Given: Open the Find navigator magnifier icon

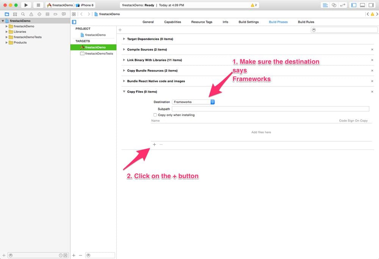Looking at the screenshot, I should (x=23, y=14).
